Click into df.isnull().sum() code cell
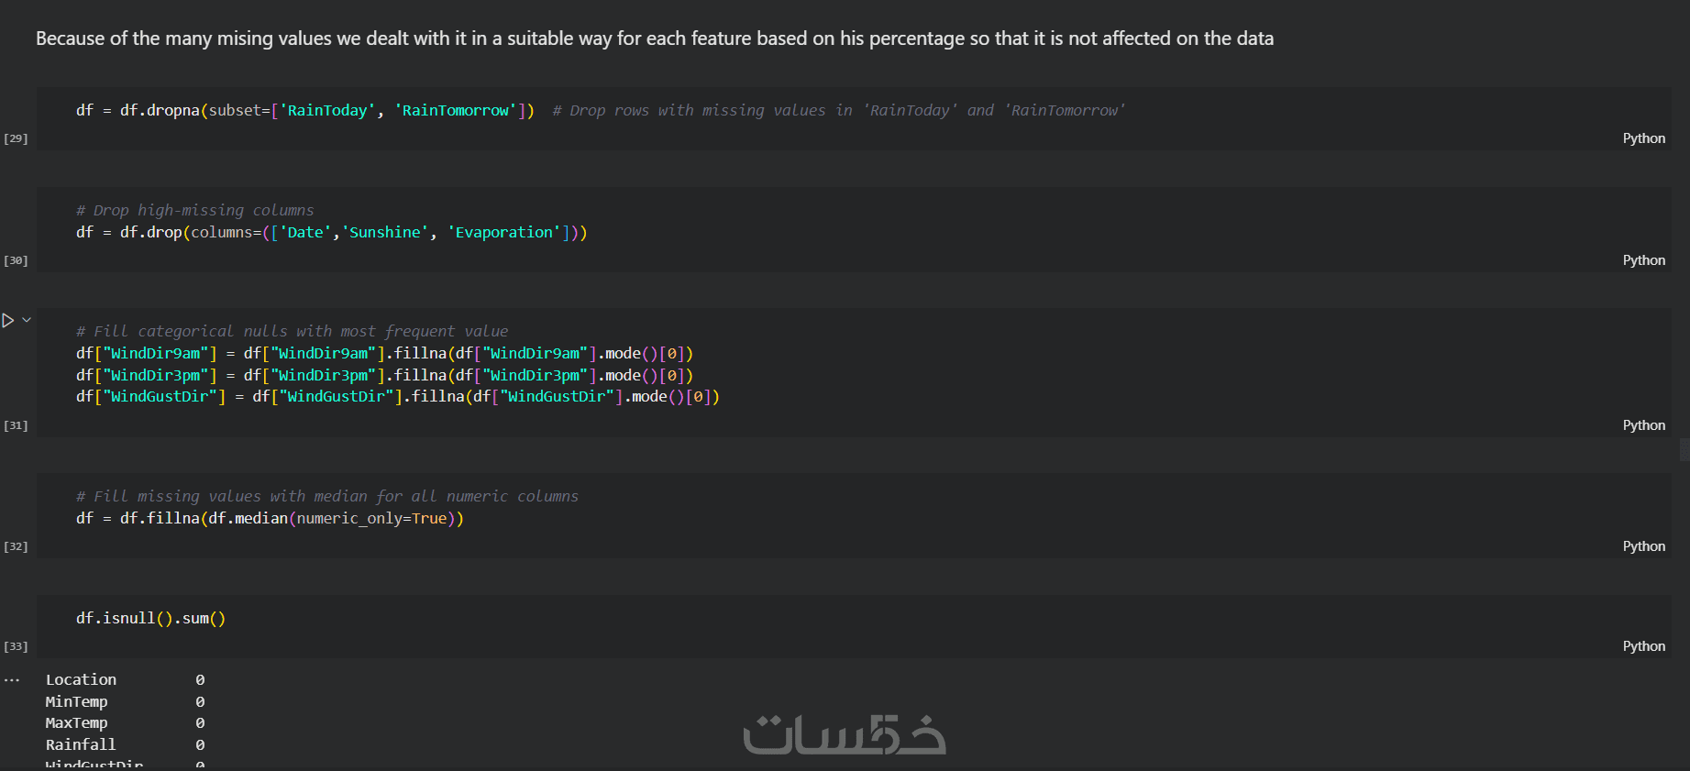1690x771 pixels. pos(150,619)
